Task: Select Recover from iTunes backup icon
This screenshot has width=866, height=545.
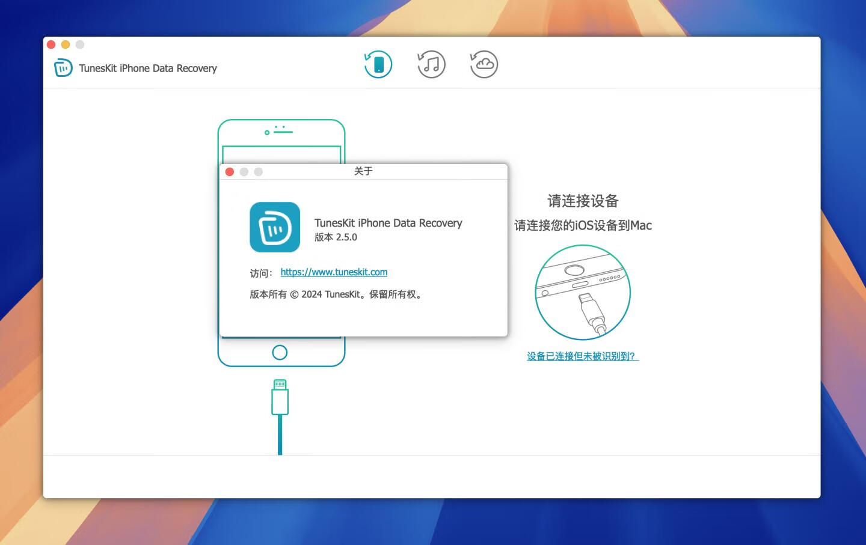Action: point(431,64)
